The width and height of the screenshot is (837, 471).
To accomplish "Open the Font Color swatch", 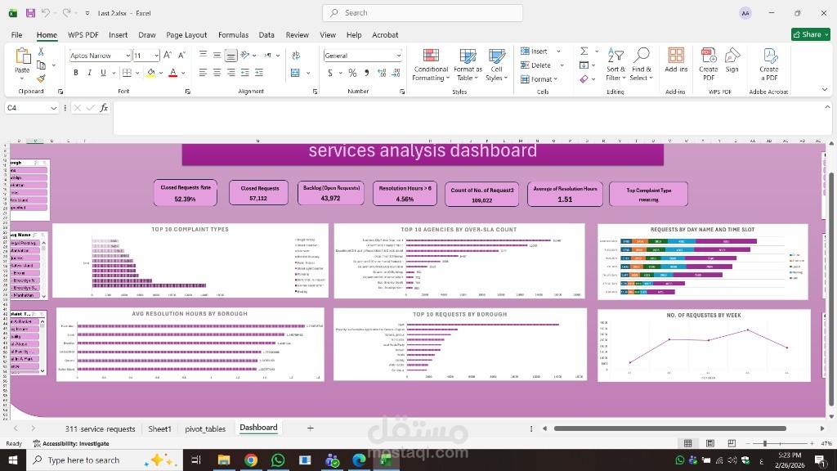I will pyautogui.click(x=175, y=73).
